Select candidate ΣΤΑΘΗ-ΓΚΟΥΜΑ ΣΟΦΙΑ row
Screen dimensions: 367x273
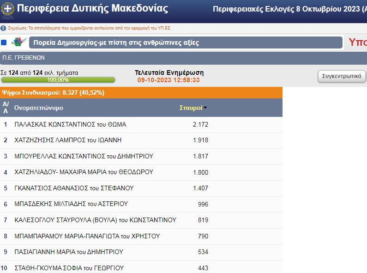pos(69,267)
